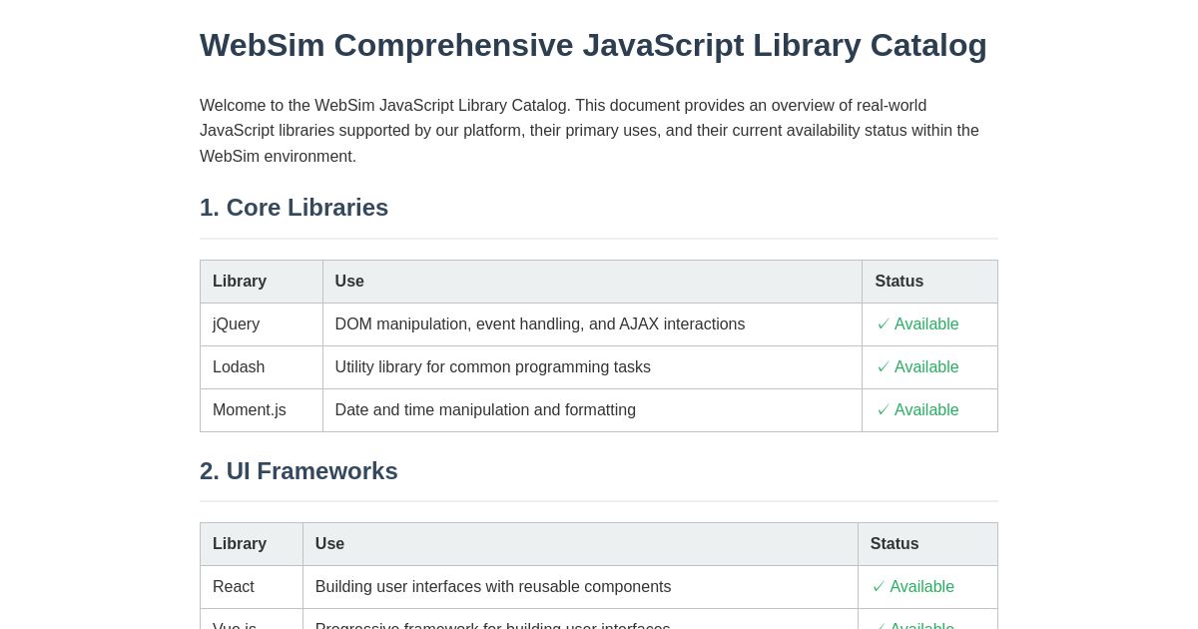Select the Moment.js date manipulation description
The height and width of the screenshot is (629, 1198).
pos(485,410)
